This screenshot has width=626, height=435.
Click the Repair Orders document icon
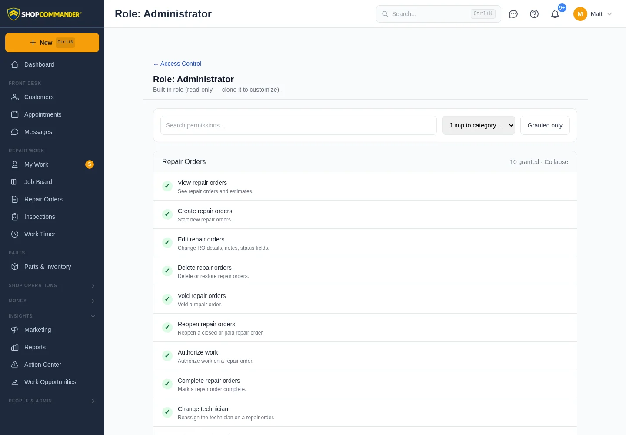[15, 199]
